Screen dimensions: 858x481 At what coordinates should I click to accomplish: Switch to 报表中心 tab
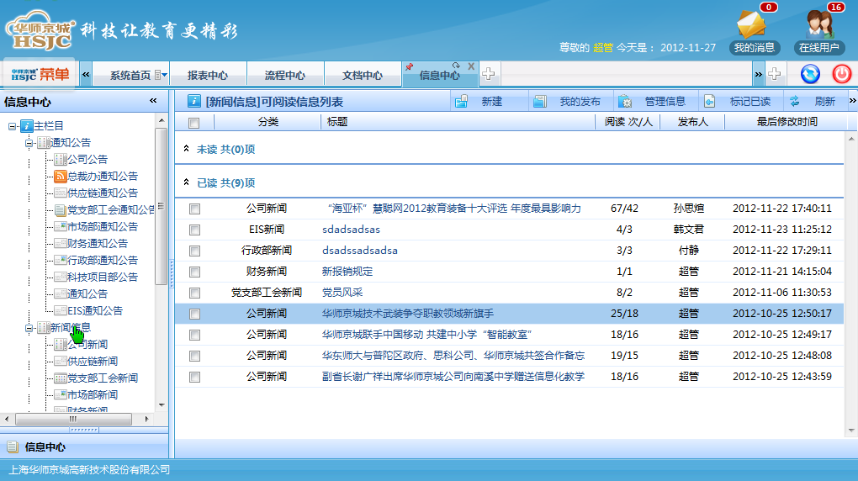[208, 75]
